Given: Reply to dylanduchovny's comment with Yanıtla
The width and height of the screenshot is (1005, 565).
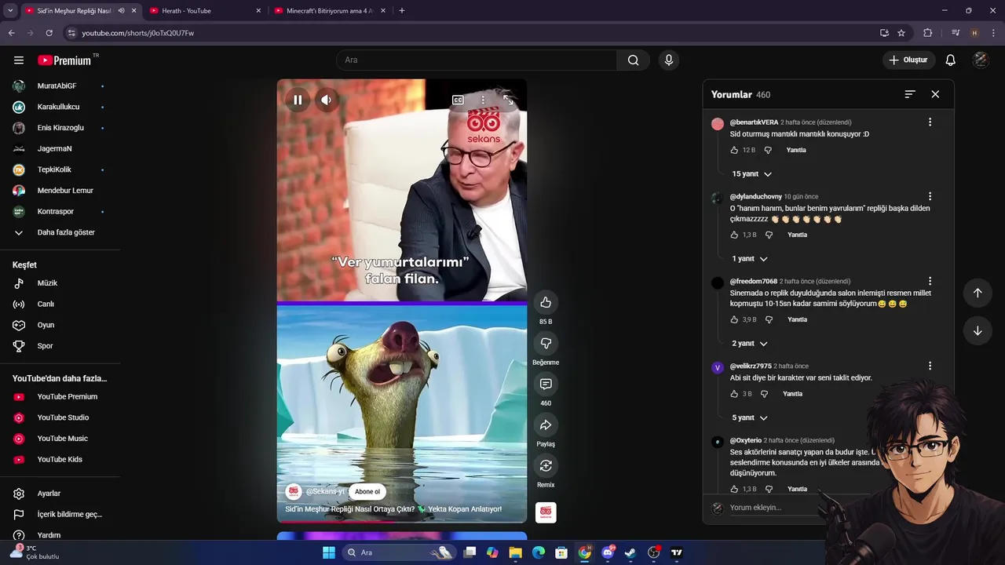Looking at the screenshot, I should pyautogui.click(x=797, y=235).
